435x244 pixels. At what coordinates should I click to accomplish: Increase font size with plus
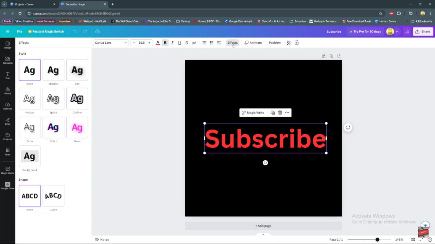[x=149, y=43]
